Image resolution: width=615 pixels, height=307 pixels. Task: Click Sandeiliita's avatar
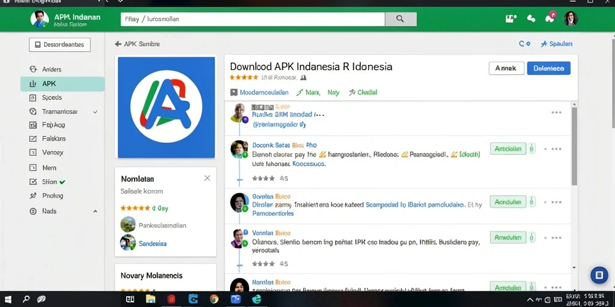coord(128,242)
